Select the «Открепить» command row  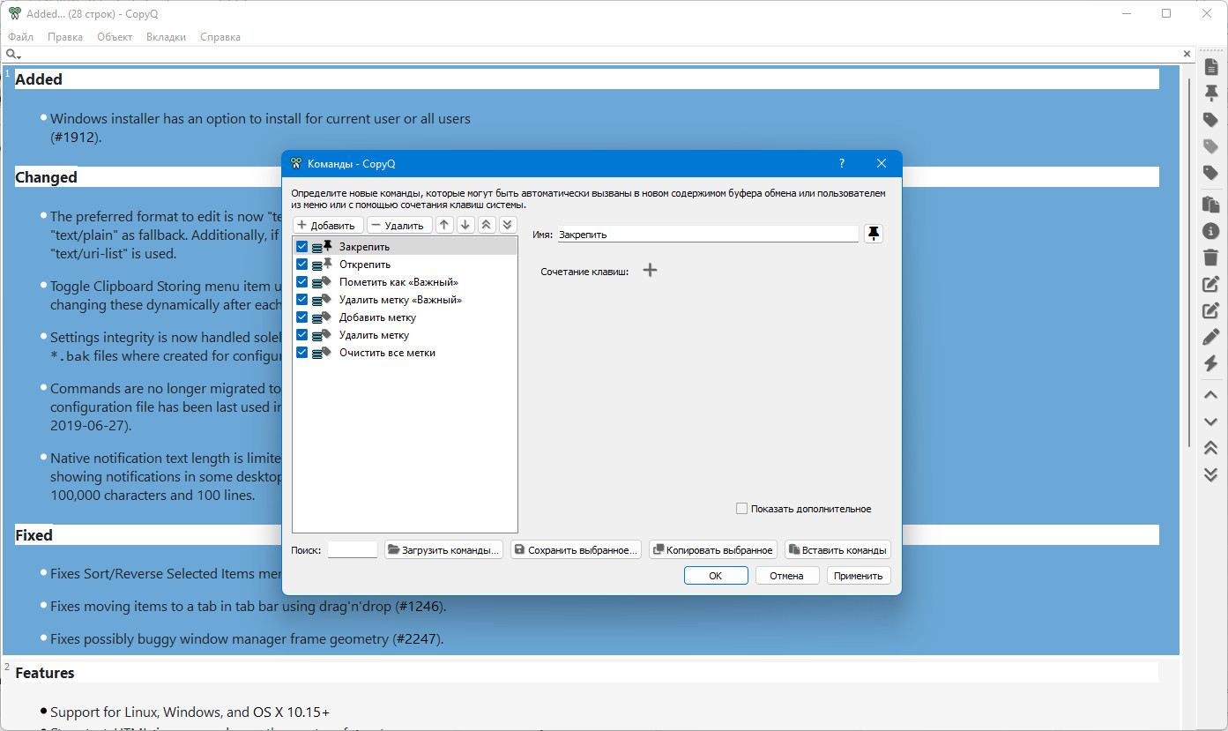point(405,265)
